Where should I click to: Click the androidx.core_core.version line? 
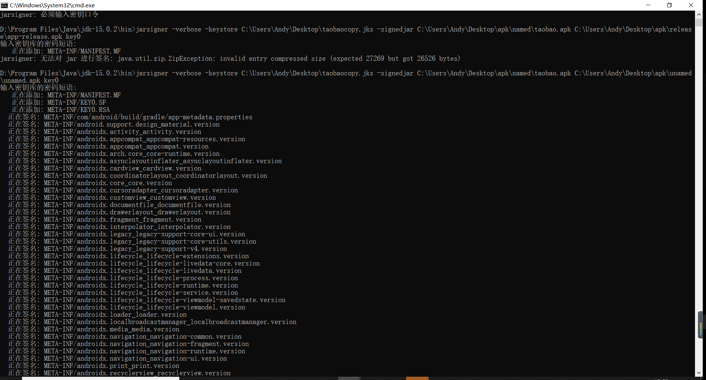pyautogui.click(x=90, y=183)
